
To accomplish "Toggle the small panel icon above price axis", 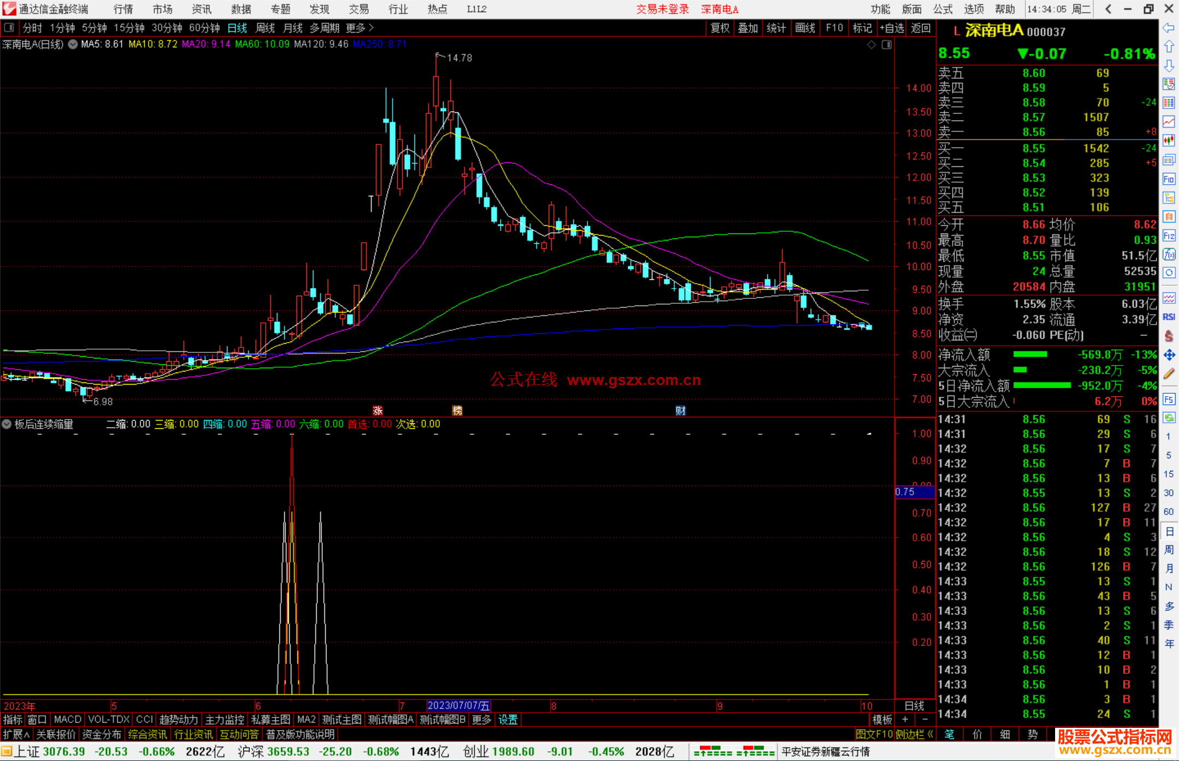I will pyautogui.click(x=886, y=45).
